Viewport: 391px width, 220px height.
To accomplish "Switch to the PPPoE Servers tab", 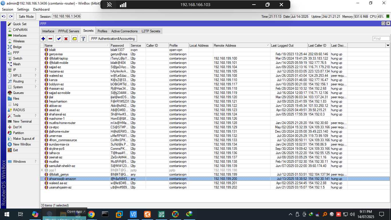I will pos(69,31).
